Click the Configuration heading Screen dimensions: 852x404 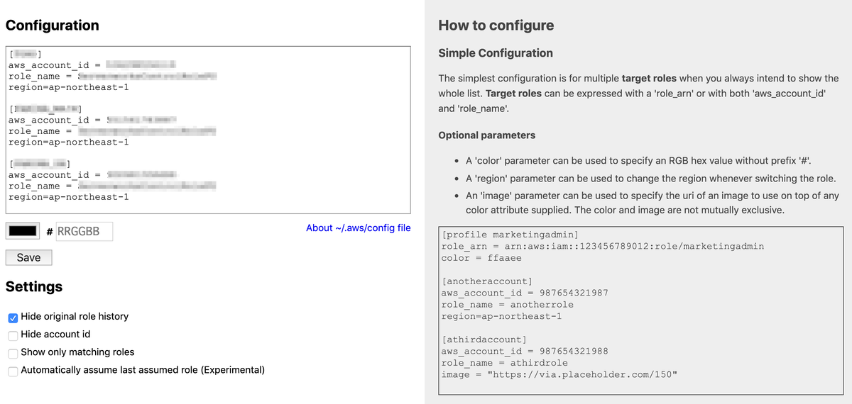[x=52, y=26]
